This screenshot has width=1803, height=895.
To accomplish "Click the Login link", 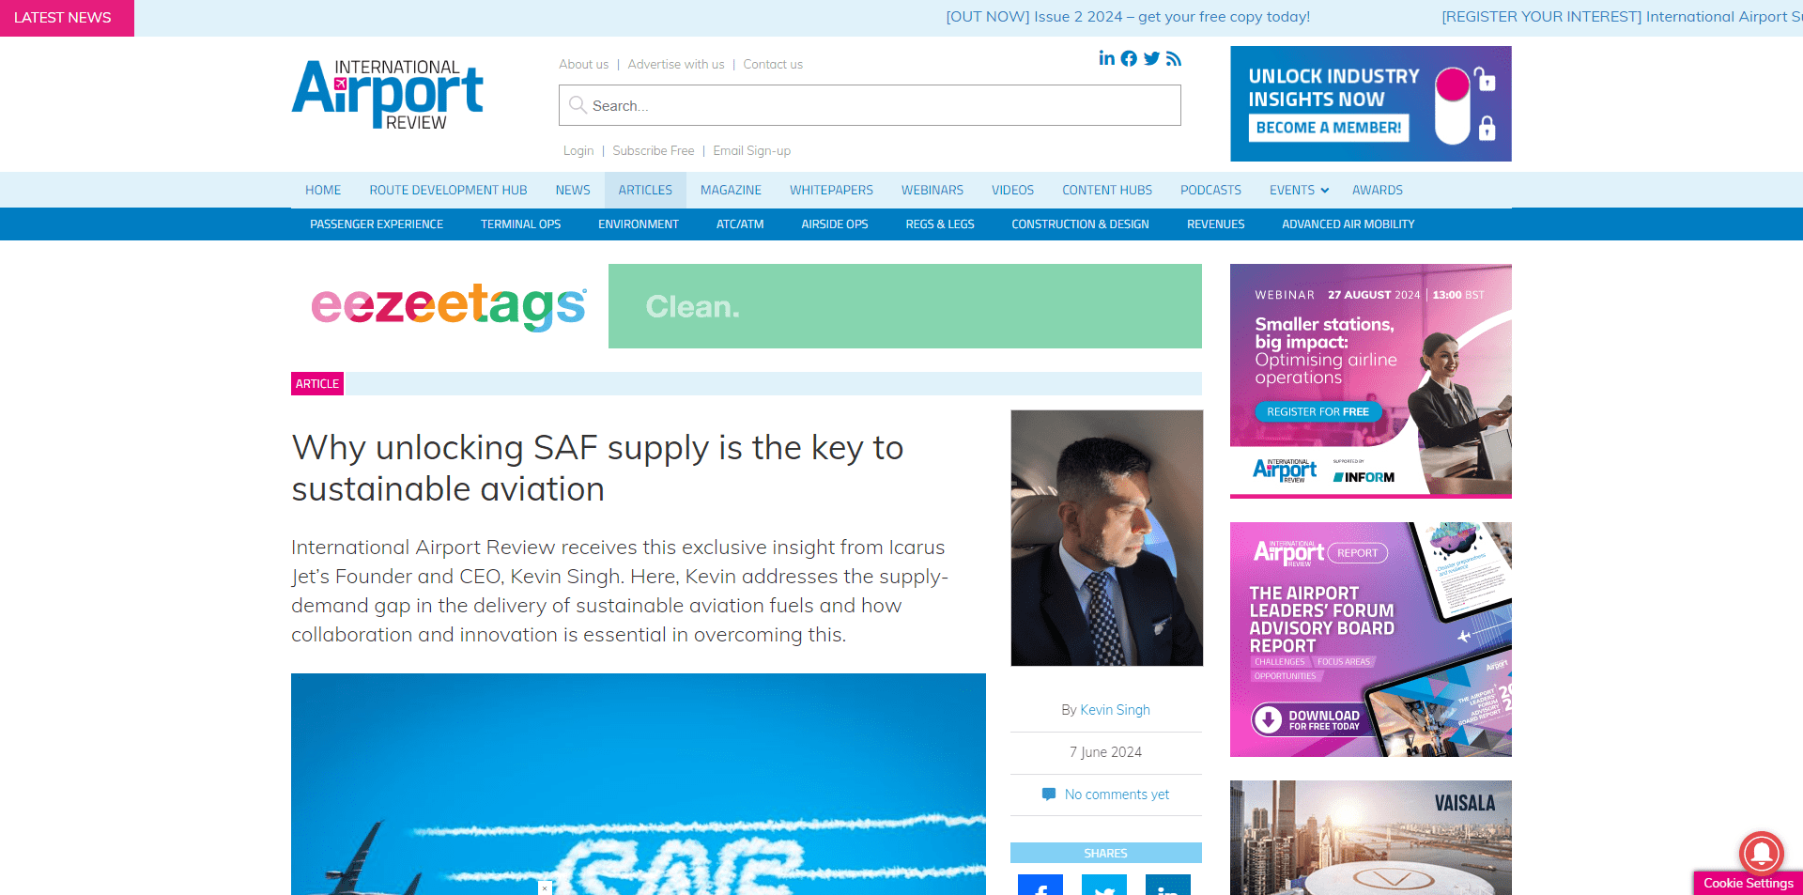I will click(578, 150).
